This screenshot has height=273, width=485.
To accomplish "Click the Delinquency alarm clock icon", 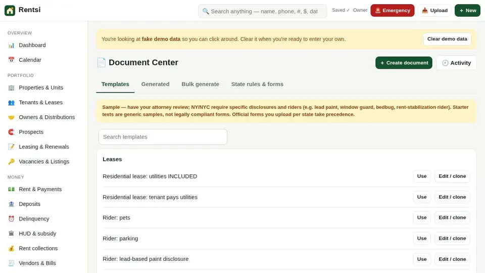I will (12, 219).
